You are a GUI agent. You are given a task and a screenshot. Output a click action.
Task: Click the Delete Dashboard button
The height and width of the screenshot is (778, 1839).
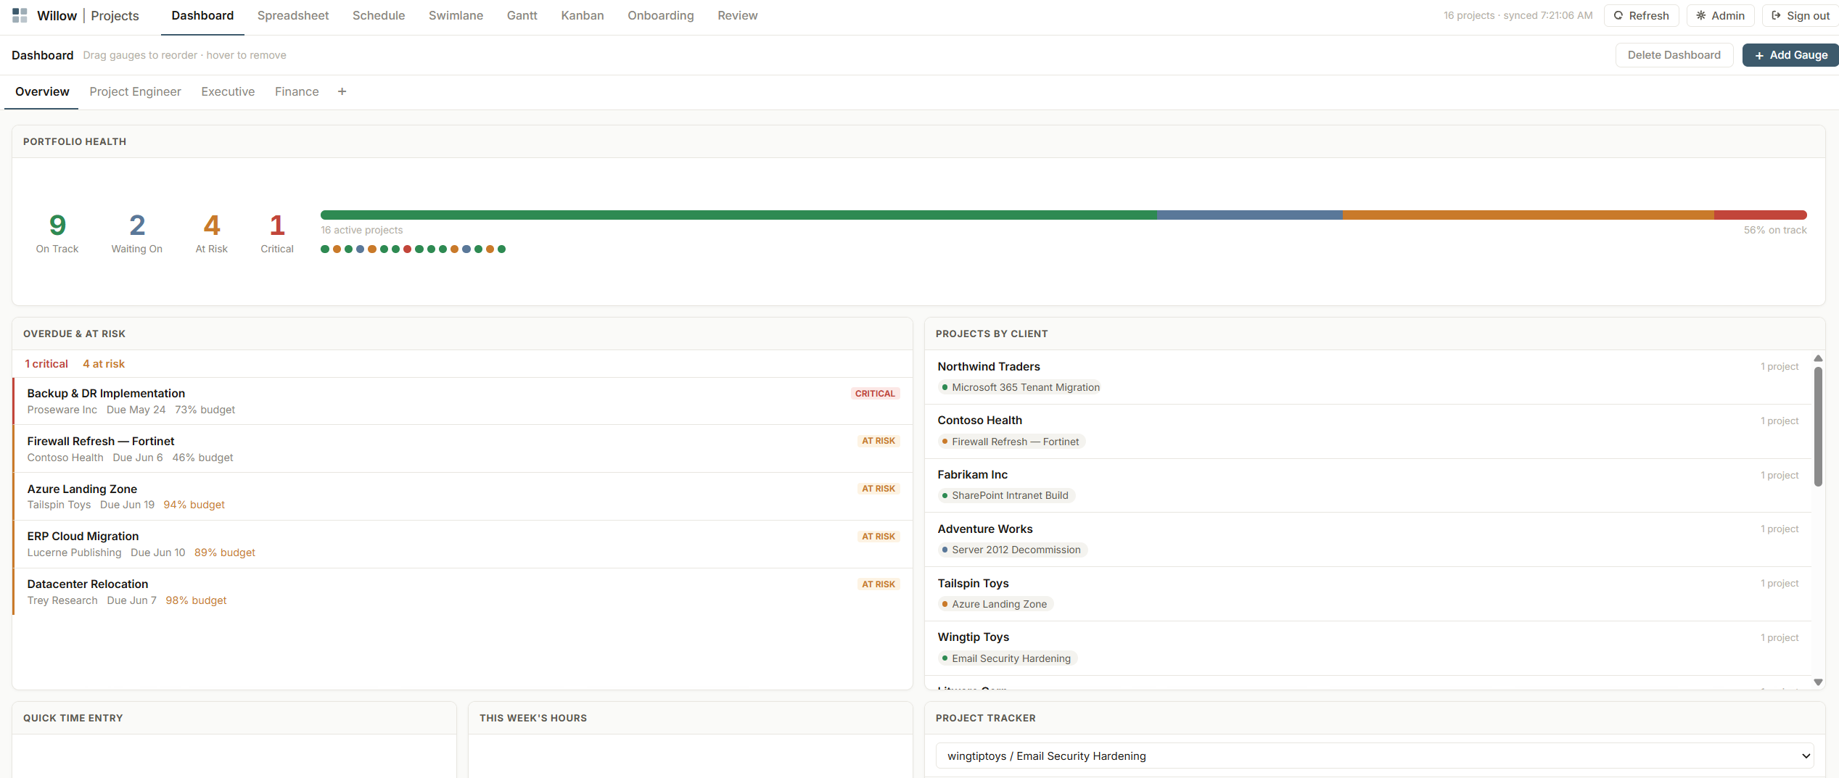click(x=1674, y=55)
